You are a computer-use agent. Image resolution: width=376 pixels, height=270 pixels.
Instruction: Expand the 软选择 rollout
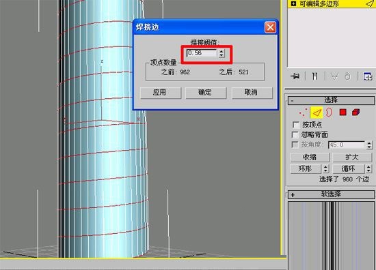pos(331,194)
